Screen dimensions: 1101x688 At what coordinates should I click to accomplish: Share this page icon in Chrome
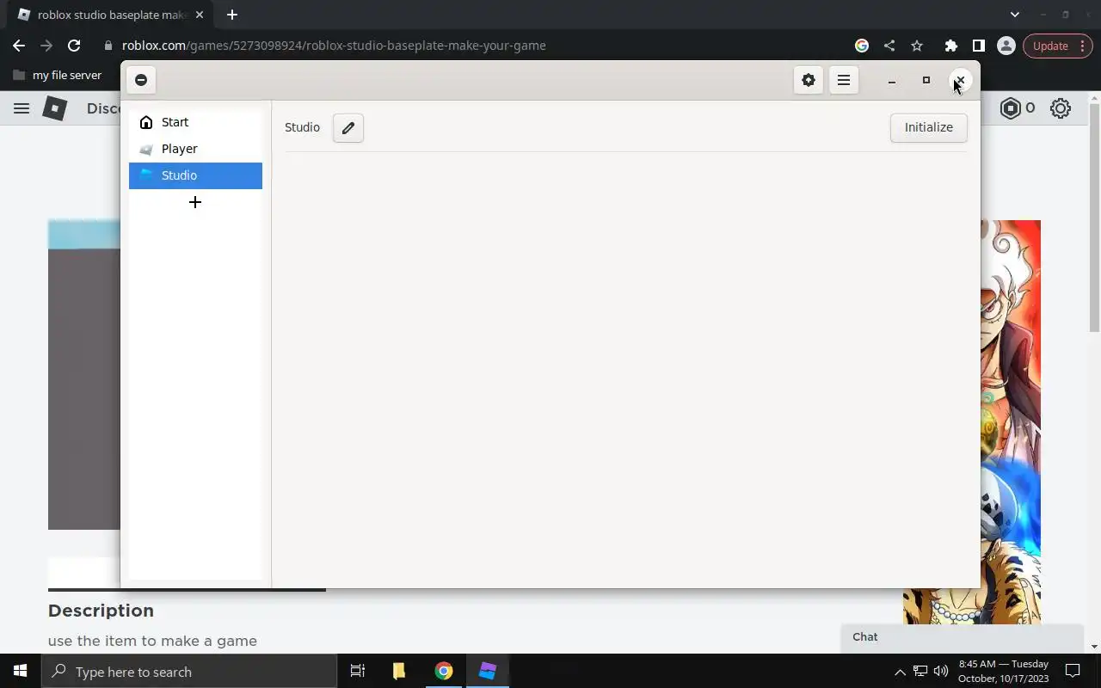[889, 46]
